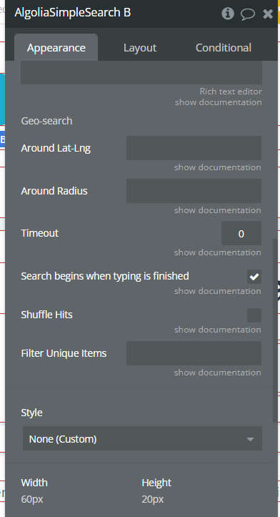Click the Timeout value field

[x=241, y=233]
